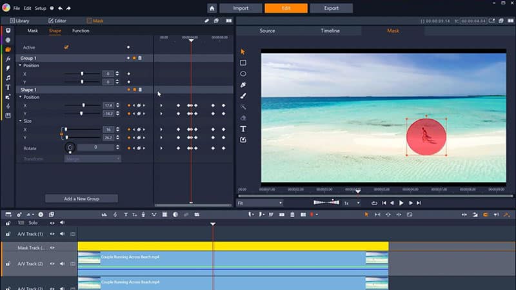This screenshot has width=516, height=290.
Task: Step one frame forward in preview
Action: pos(410,203)
